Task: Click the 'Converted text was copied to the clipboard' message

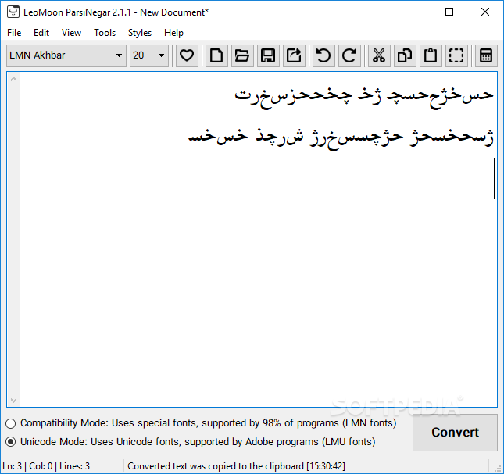Action: coord(236,466)
